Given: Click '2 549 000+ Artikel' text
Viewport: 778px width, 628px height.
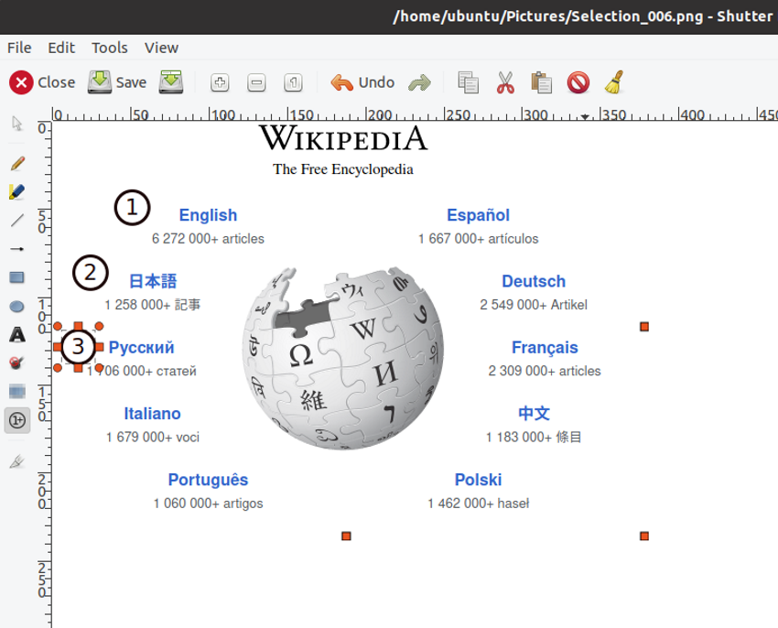Looking at the screenshot, I should pyautogui.click(x=534, y=305).
